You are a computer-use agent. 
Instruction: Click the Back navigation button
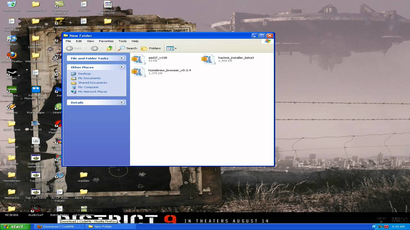point(74,48)
